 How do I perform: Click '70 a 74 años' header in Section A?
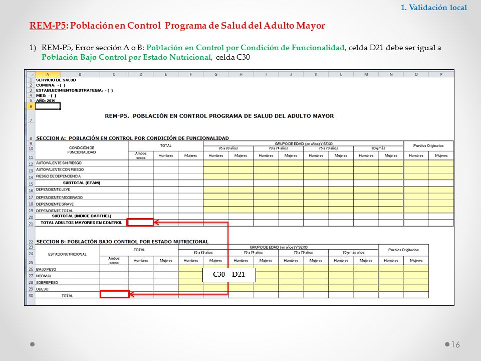coord(278,148)
